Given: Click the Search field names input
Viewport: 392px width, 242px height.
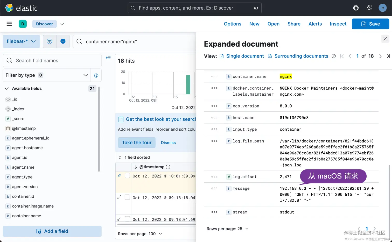Looking at the screenshot, I should (x=52, y=60).
